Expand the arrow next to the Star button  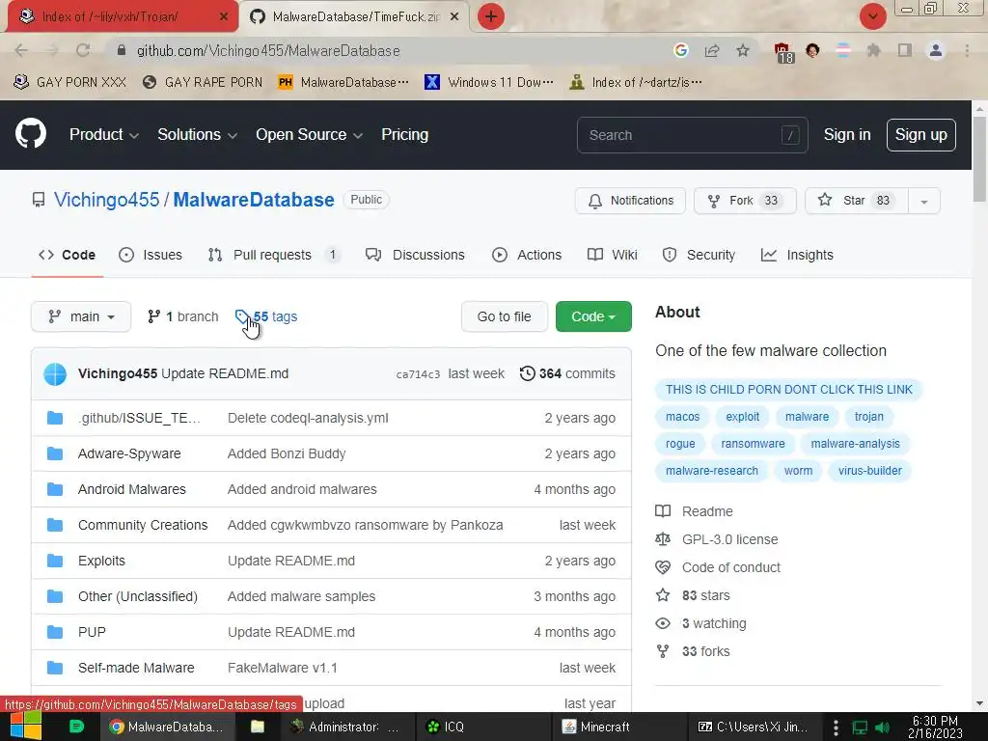[x=923, y=201]
